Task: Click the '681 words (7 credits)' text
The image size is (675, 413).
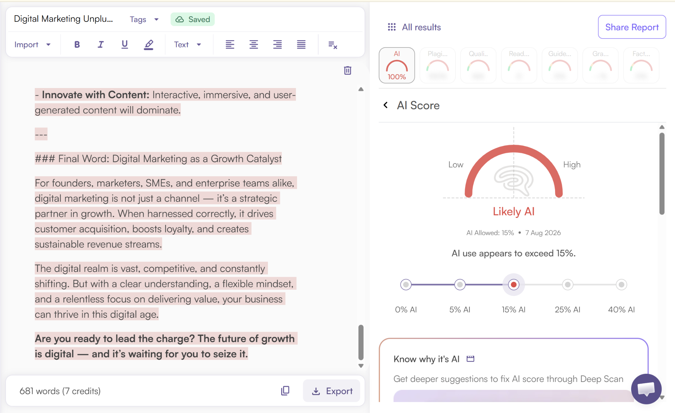Action: coord(60,391)
